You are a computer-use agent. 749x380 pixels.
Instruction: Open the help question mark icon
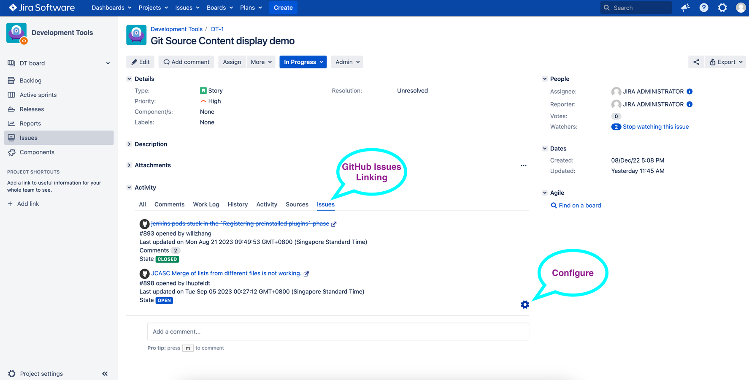(x=704, y=8)
